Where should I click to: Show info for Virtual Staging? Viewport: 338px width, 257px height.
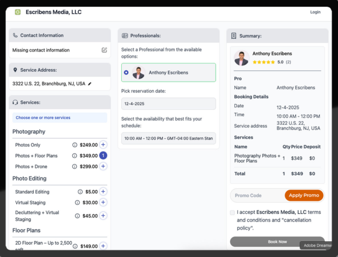pyautogui.click(x=78, y=202)
